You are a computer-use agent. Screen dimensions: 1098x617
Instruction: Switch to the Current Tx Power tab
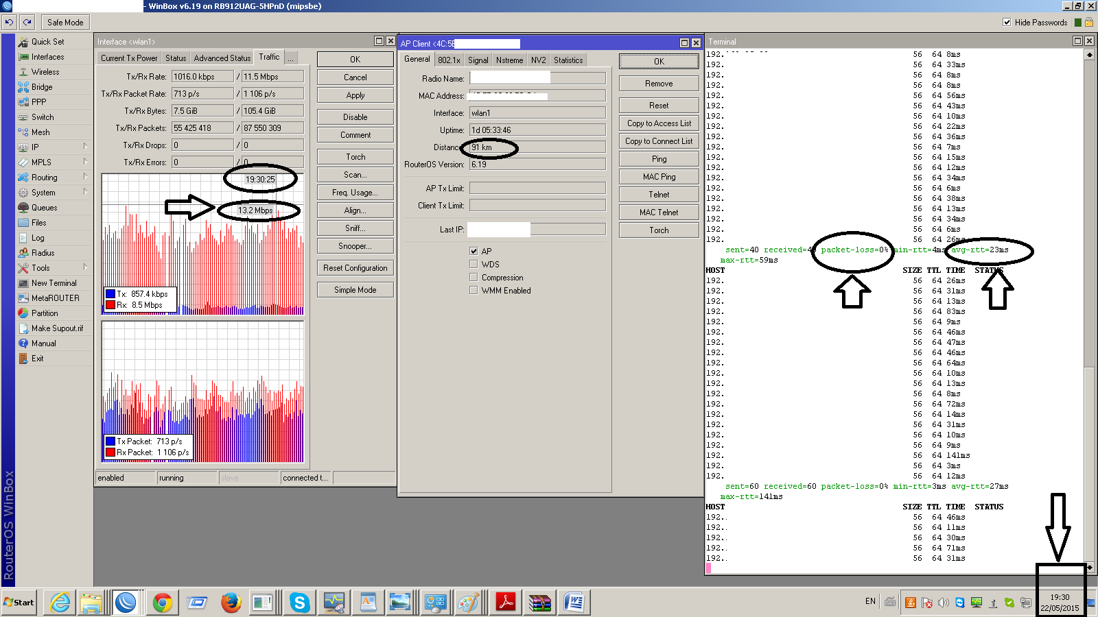[129, 58]
